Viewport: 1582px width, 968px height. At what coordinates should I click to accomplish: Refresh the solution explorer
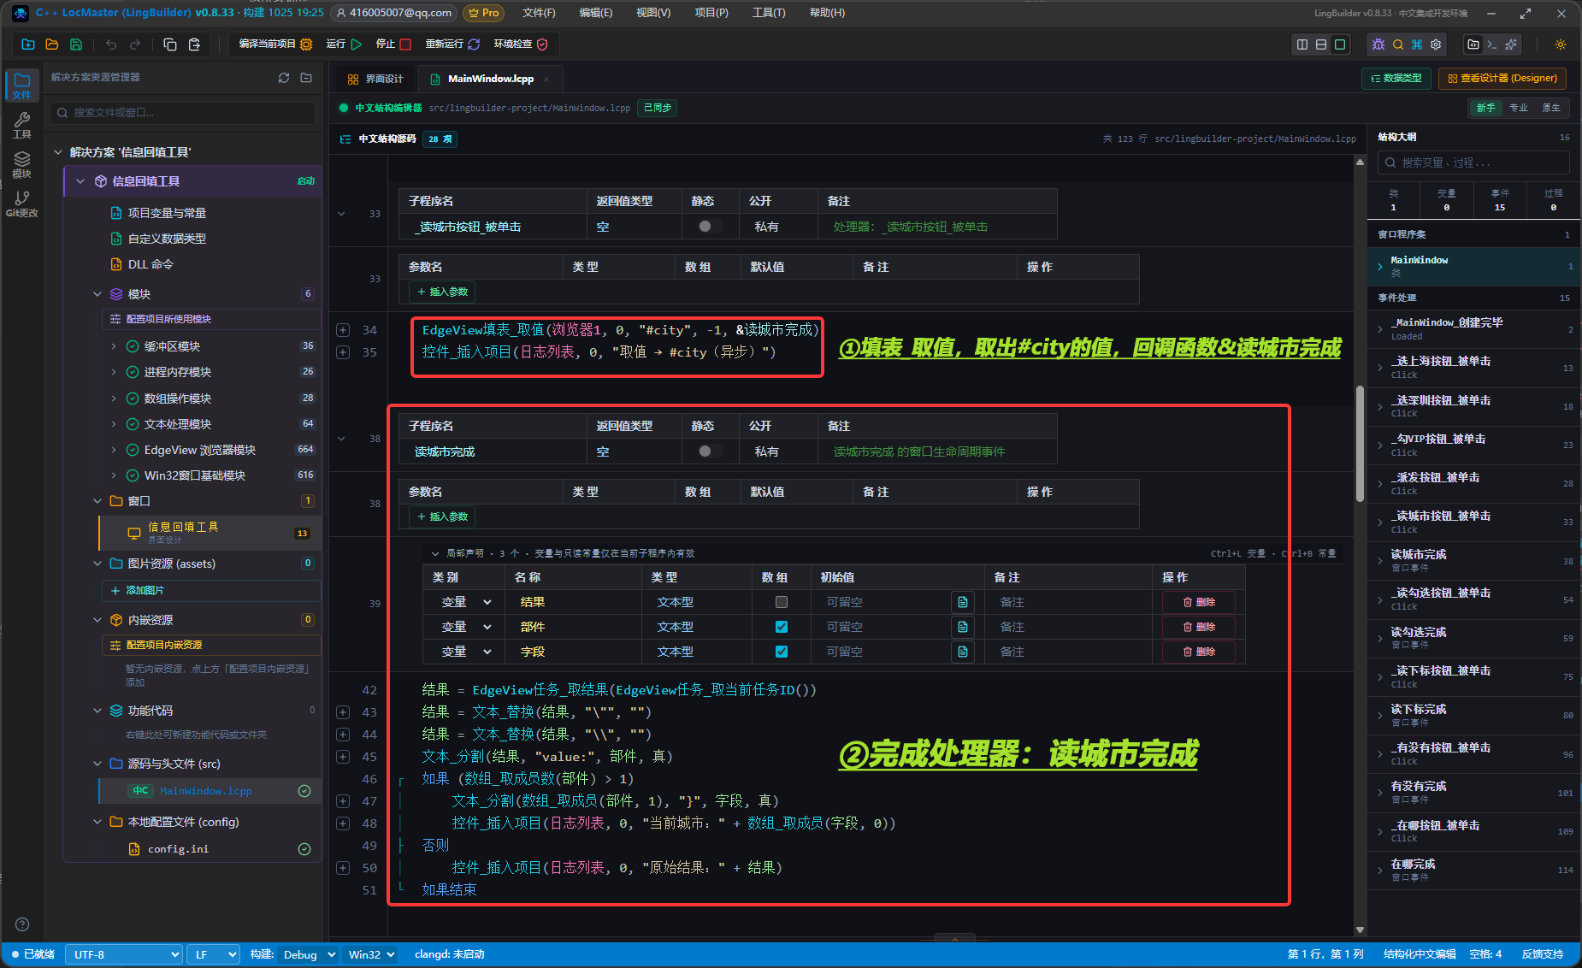pyautogui.click(x=284, y=78)
